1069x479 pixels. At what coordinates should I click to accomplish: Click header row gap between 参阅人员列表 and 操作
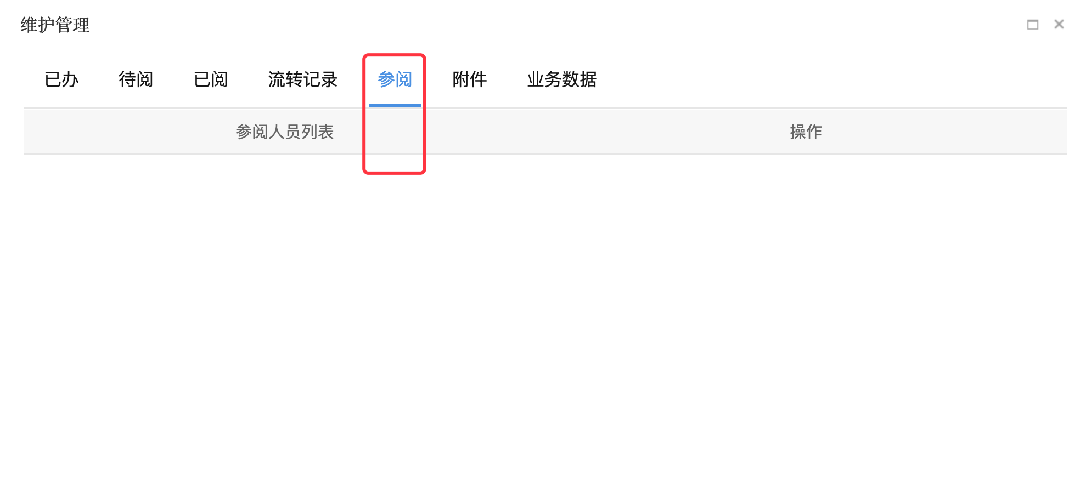tap(549, 132)
